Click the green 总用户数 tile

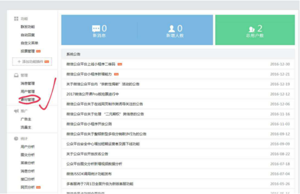pyautogui.click(x=255, y=30)
